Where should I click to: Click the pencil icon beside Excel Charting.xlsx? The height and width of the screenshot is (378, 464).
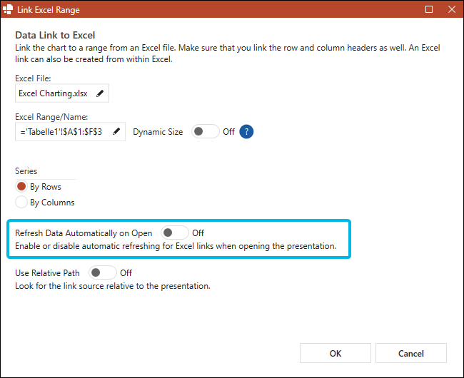[100, 93]
